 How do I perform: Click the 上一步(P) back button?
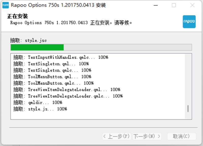coord(117,136)
